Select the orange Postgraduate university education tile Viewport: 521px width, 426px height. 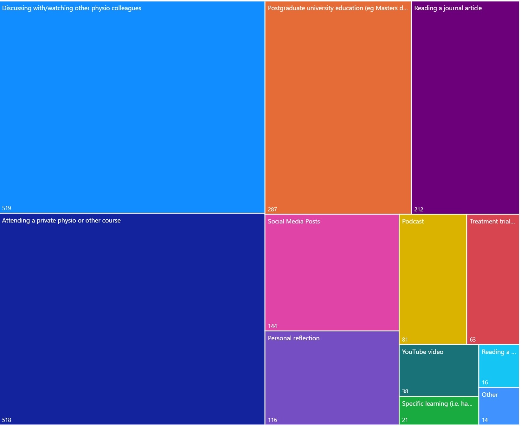(x=338, y=108)
